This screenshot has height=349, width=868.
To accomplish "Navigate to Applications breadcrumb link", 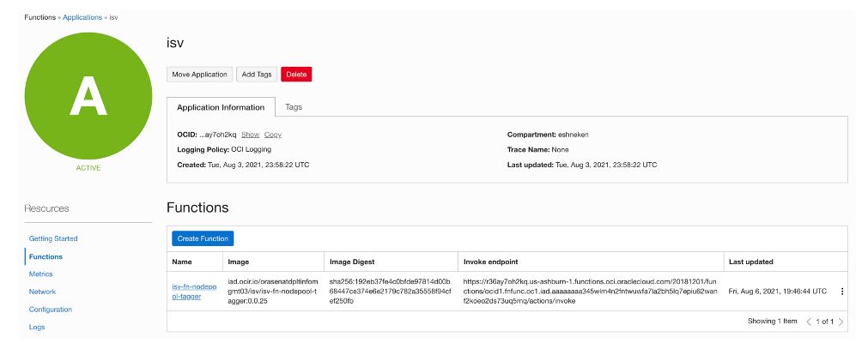I will pyautogui.click(x=82, y=17).
